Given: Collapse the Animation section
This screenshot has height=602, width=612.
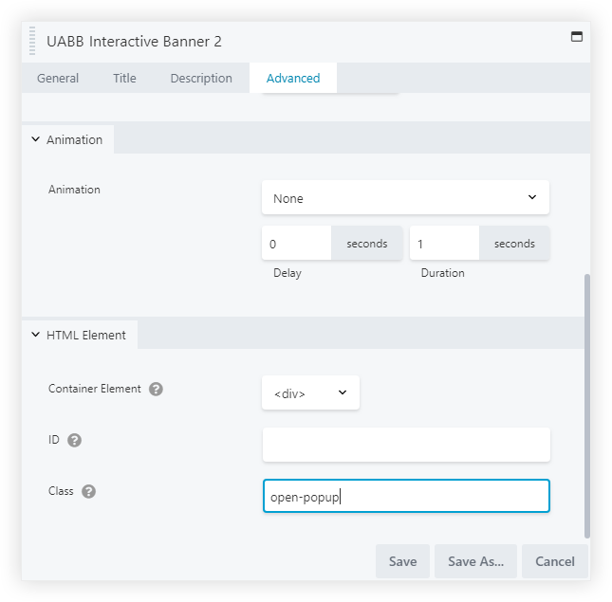Looking at the screenshot, I should tap(66, 139).
